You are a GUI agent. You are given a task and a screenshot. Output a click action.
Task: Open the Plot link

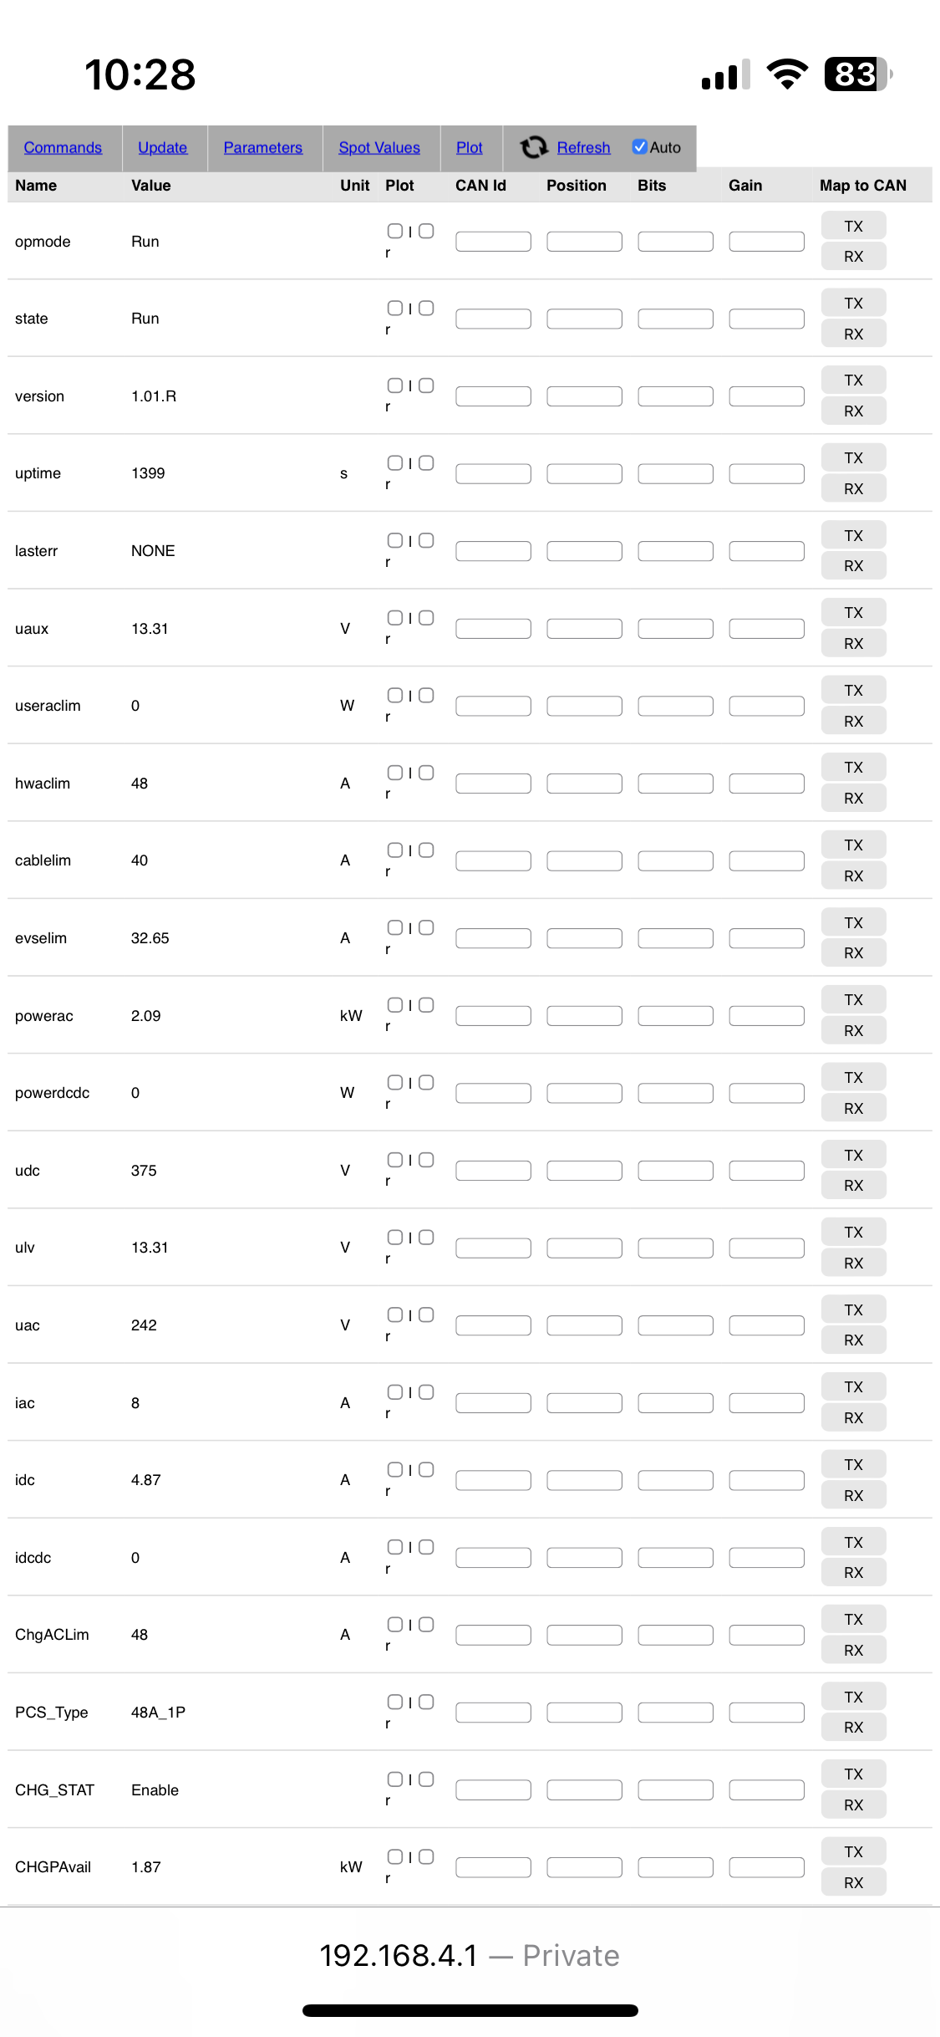(x=470, y=147)
